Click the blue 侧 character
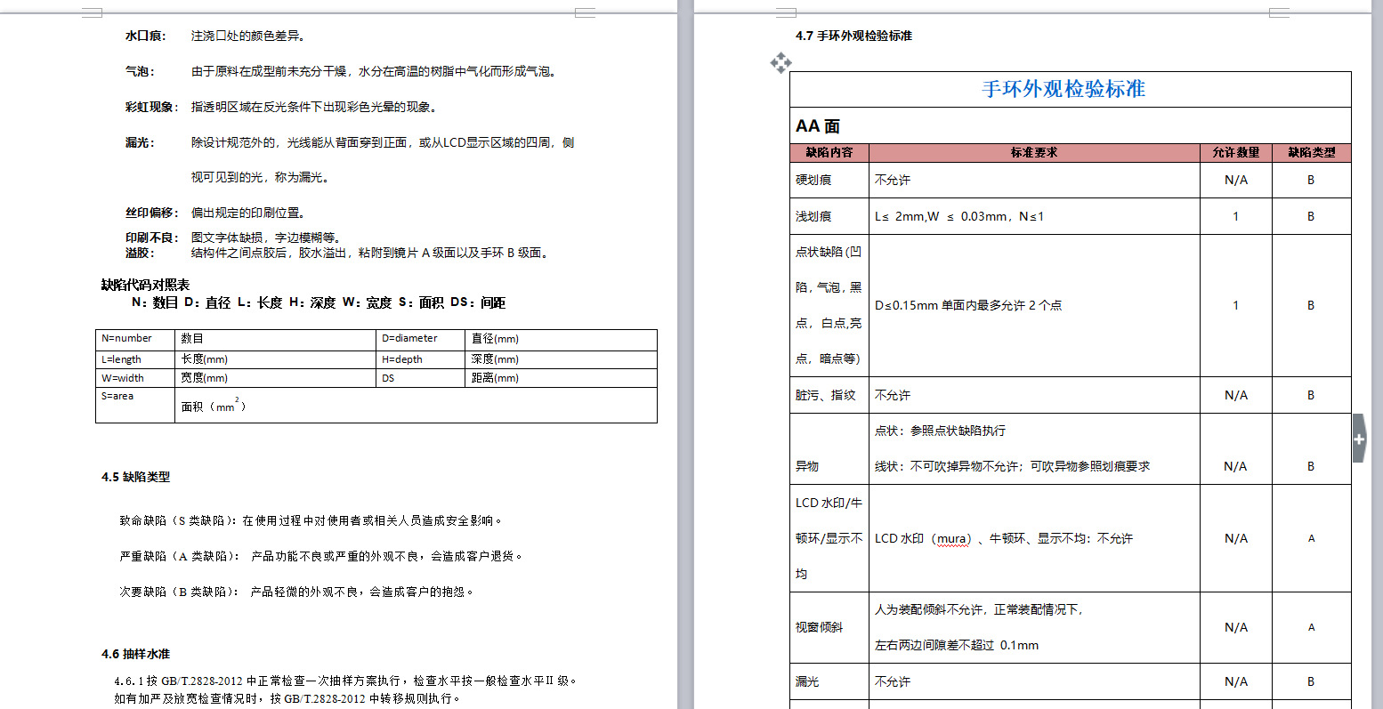The width and height of the screenshot is (1383, 709). (569, 143)
